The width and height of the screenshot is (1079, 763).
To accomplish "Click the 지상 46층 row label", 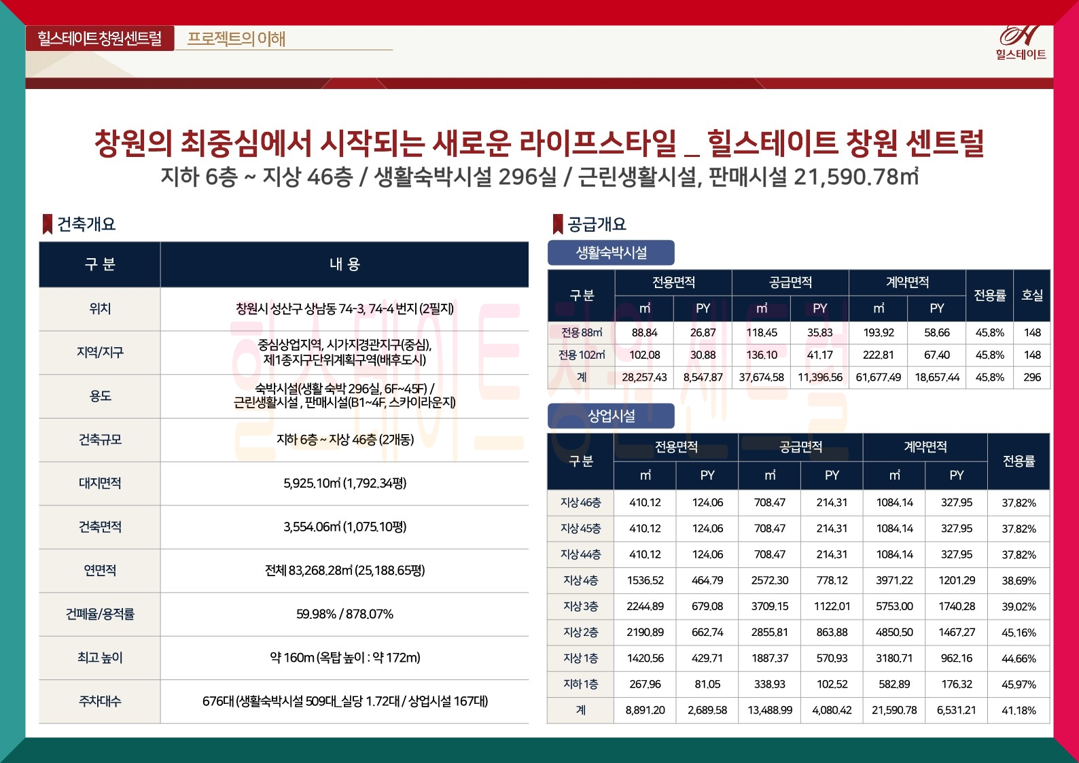I will [581, 503].
